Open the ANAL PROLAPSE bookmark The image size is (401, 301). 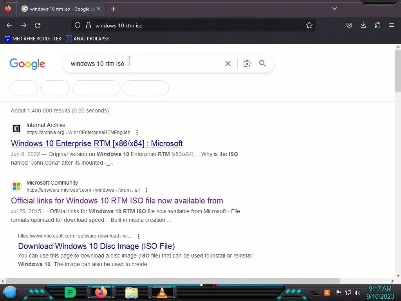(x=87, y=39)
